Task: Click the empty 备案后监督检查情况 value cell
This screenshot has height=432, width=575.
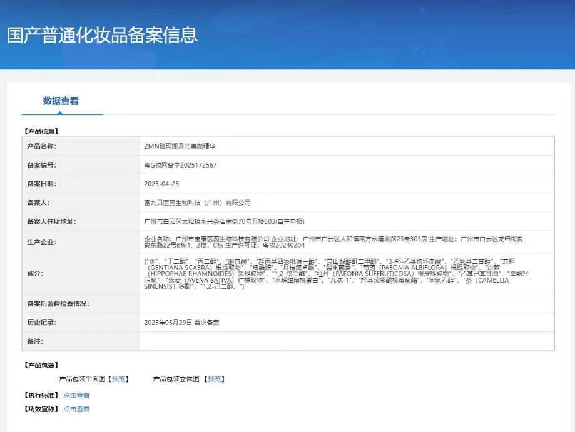Action: click(346, 303)
